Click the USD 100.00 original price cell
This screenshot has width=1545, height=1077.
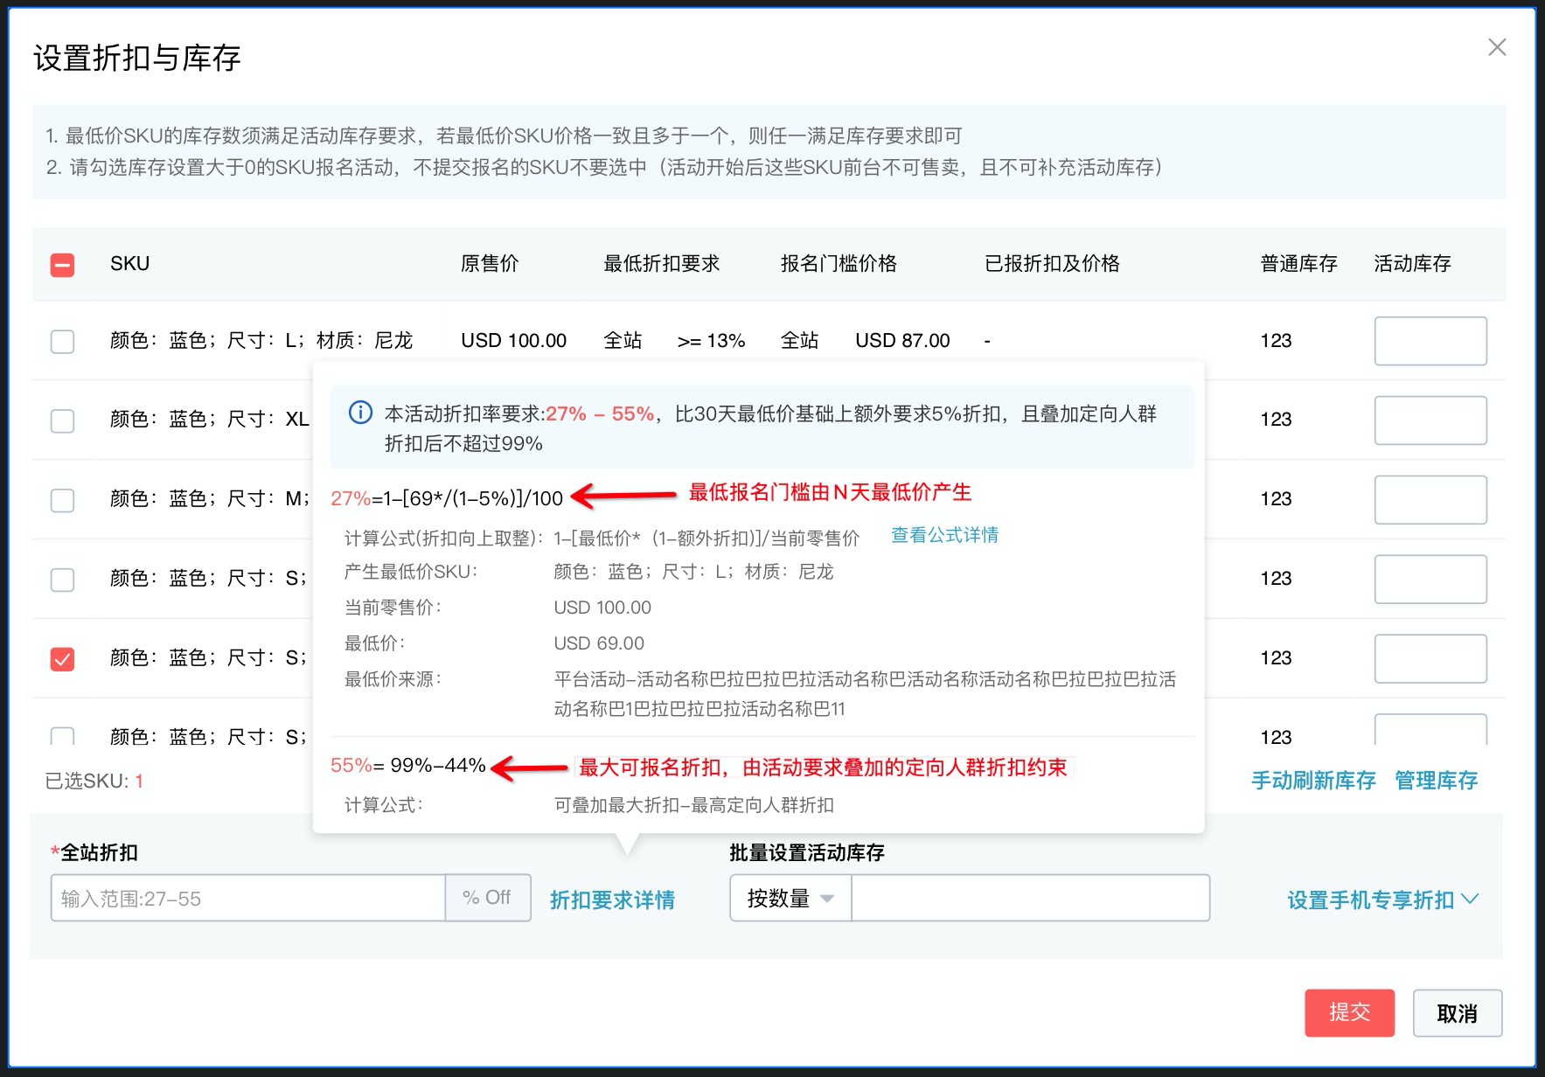tap(513, 340)
